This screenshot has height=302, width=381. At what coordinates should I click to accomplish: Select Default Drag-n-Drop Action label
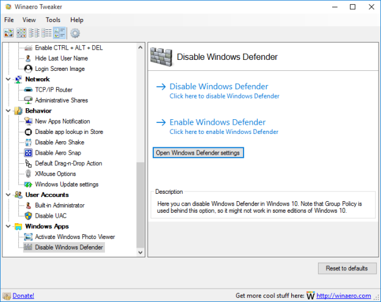coord(68,163)
